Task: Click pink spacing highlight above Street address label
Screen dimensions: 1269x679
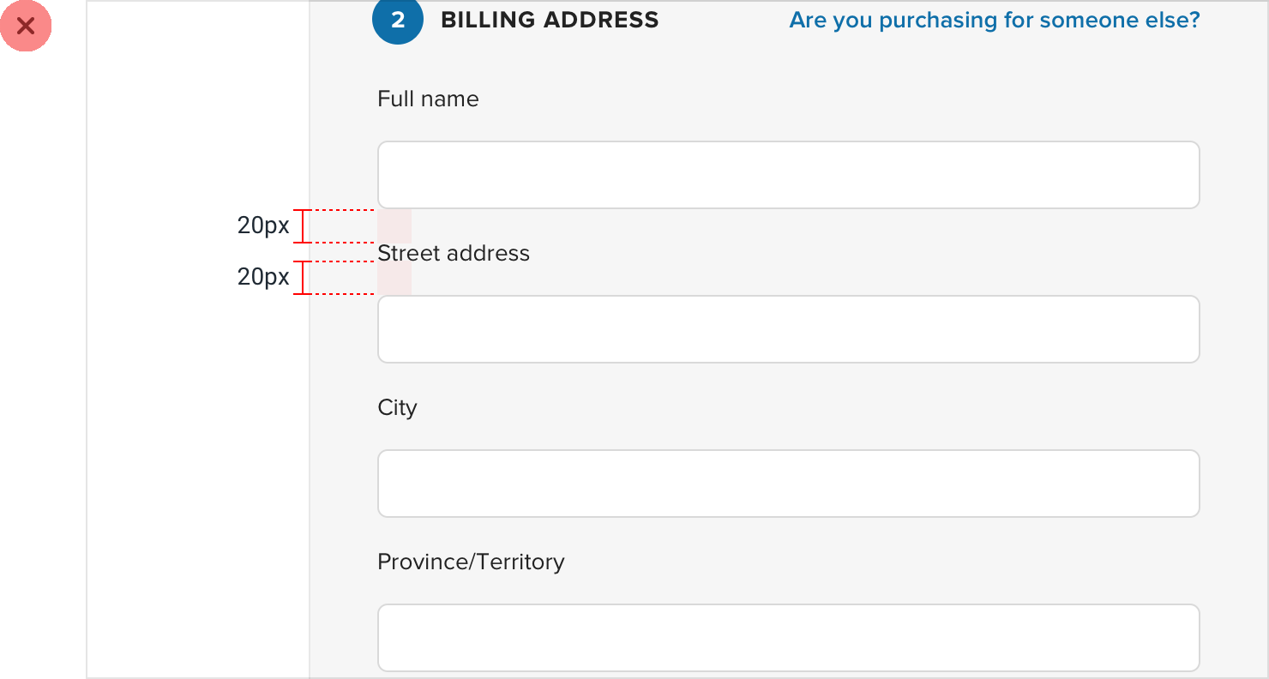Action: (394, 225)
